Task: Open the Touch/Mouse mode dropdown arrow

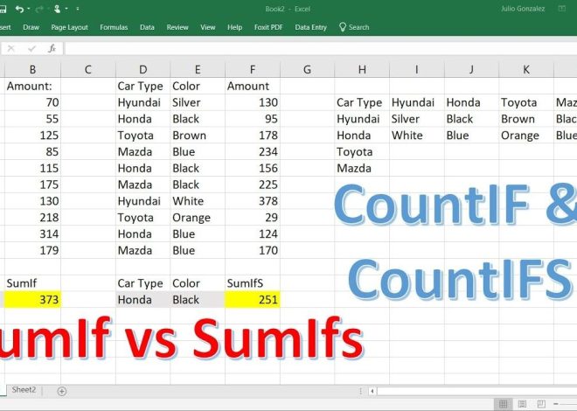Action: 66,9
